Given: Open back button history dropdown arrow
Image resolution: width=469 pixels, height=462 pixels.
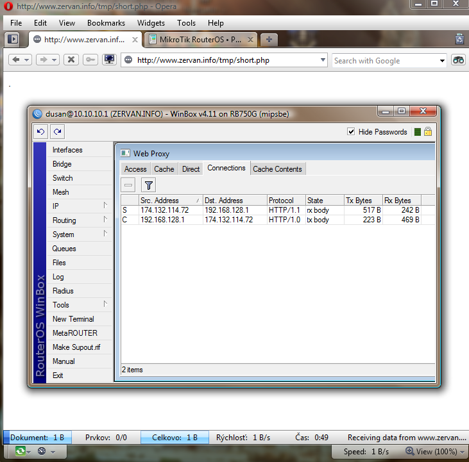Looking at the screenshot, I should point(26,60).
